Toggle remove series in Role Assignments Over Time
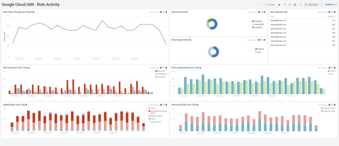The image size is (339, 146). pos(331,71)
